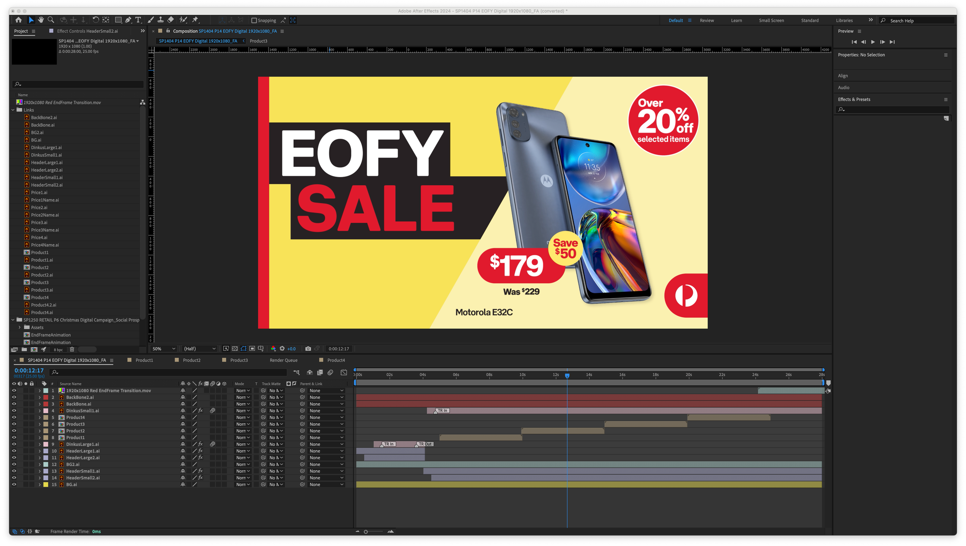The image size is (966, 546).
Task: Open Mode dropdown for BG2.ai layer
Action: 243,464
